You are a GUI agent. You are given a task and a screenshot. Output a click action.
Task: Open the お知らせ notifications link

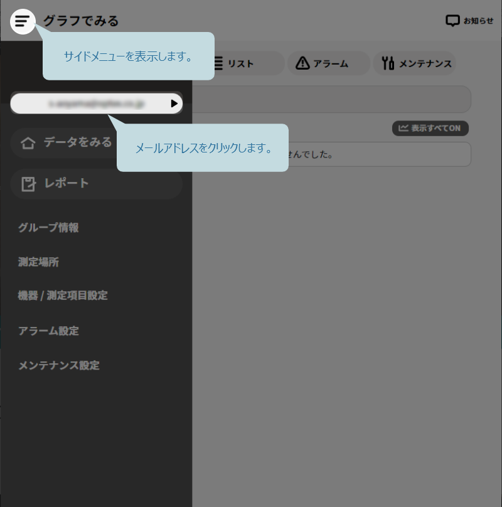(x=469, y=21)
